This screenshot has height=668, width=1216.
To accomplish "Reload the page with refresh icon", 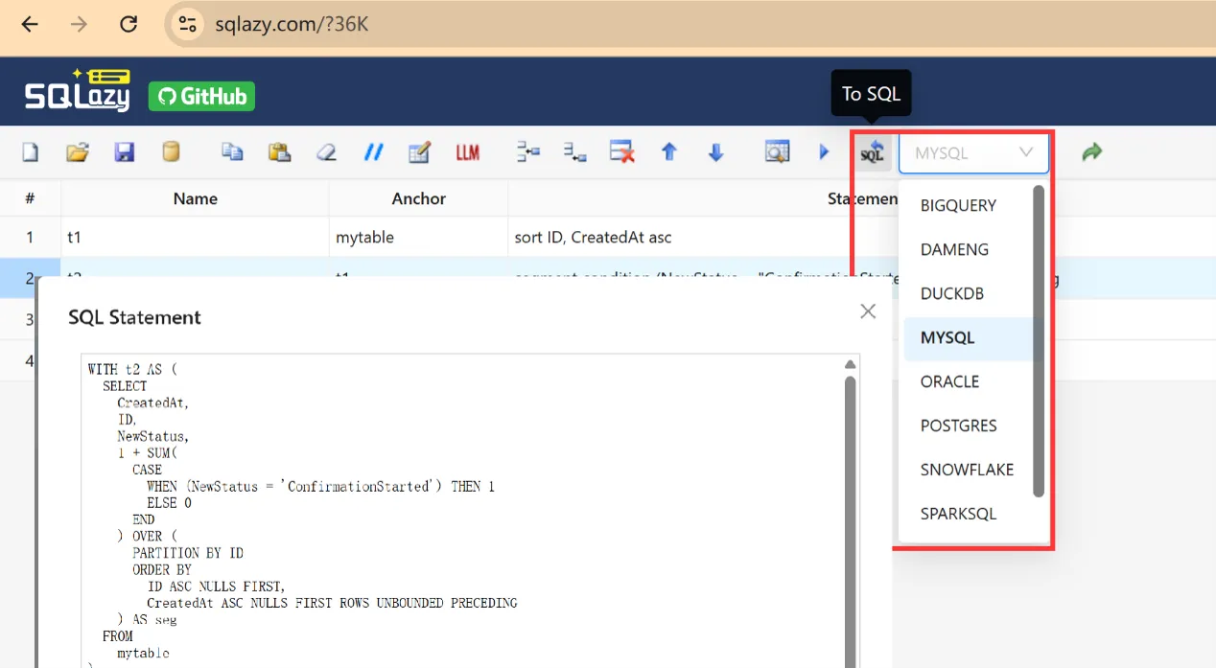I will pos(129,25).
